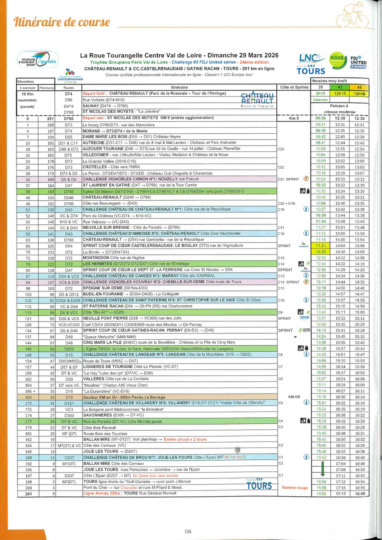Click the Ville de Tours logo near finish rows
This screenshot has height=540, width=382.
(x=258, y=484)
